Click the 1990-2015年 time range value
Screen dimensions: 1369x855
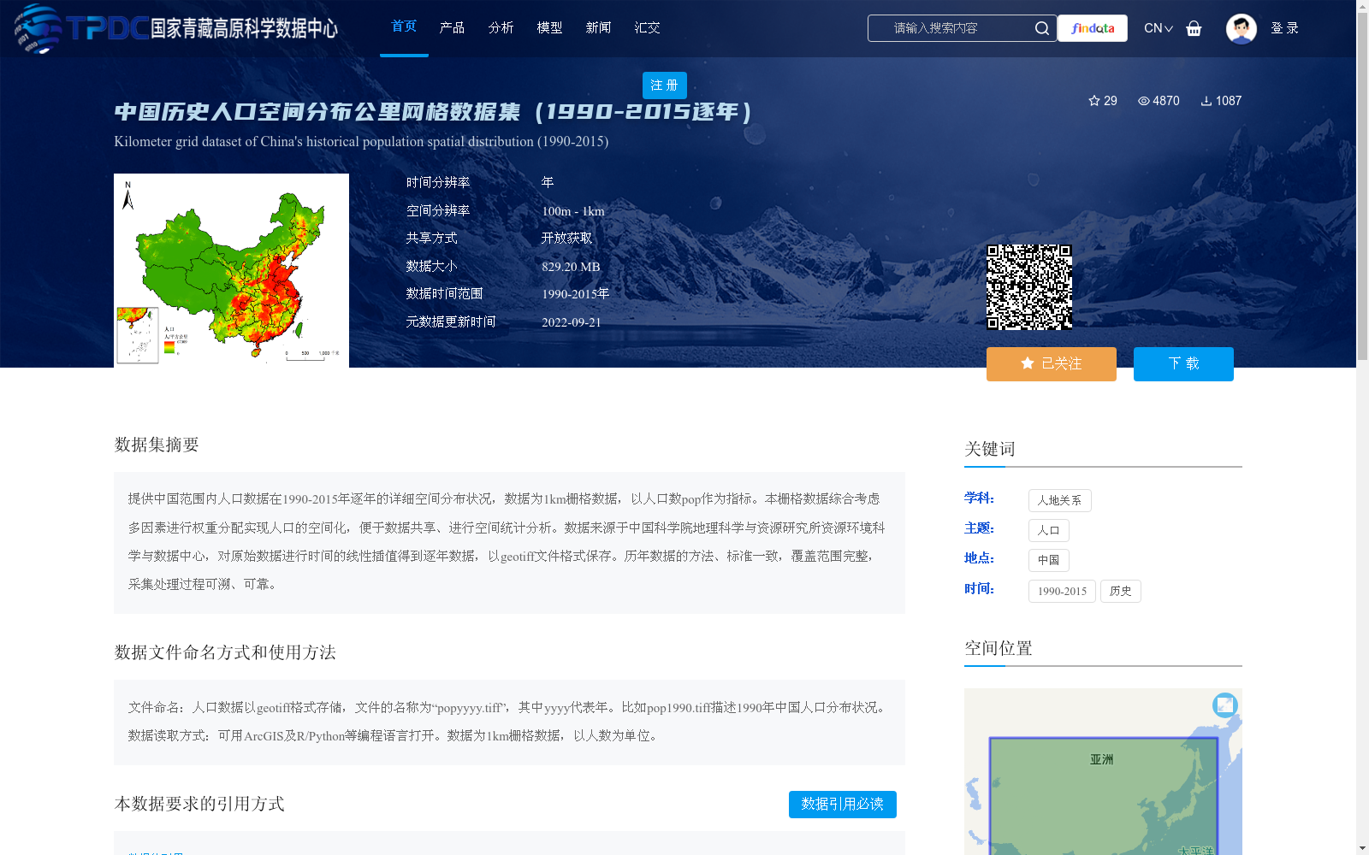tap(576, 294)
